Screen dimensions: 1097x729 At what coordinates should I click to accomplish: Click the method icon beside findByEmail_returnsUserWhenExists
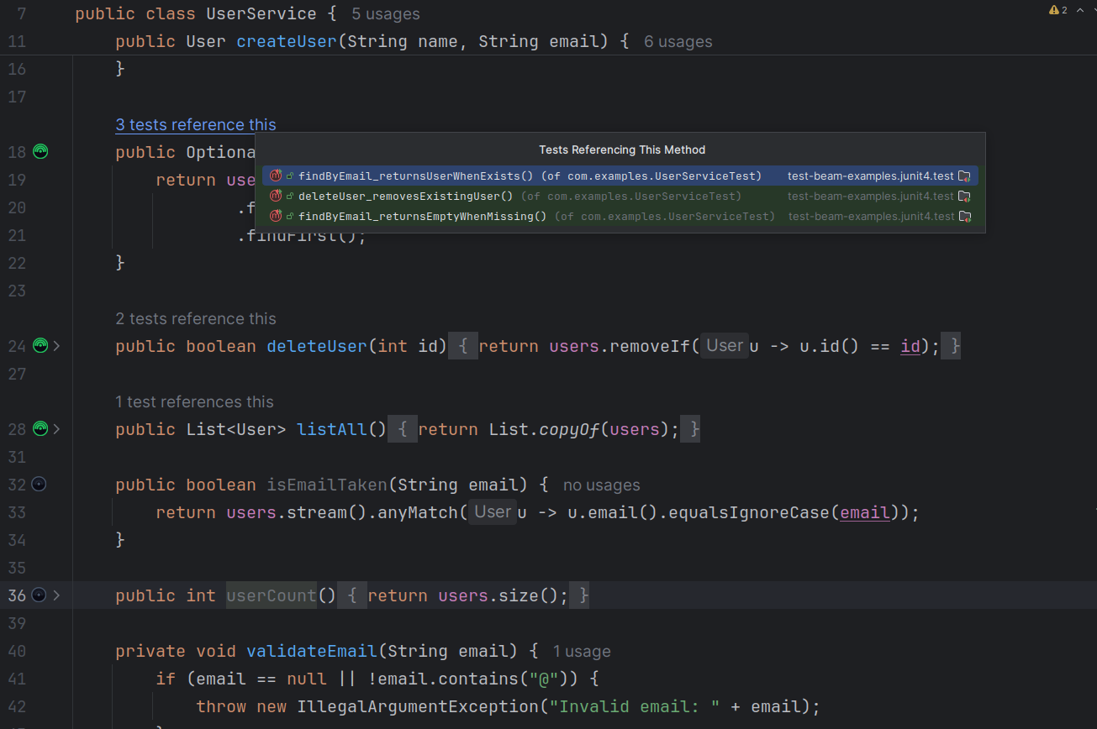tap(276, 176)
